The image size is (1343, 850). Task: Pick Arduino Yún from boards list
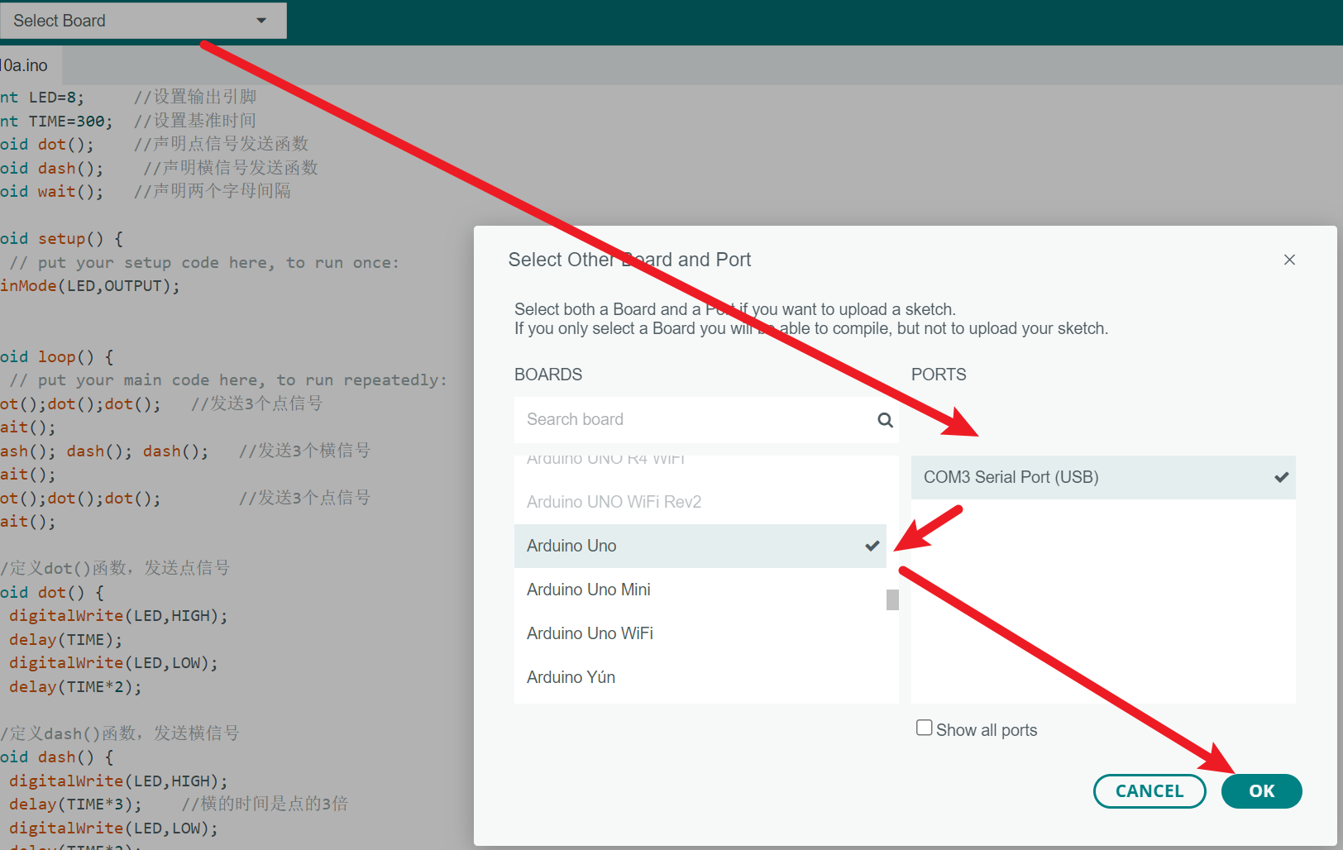click(700, 677)
